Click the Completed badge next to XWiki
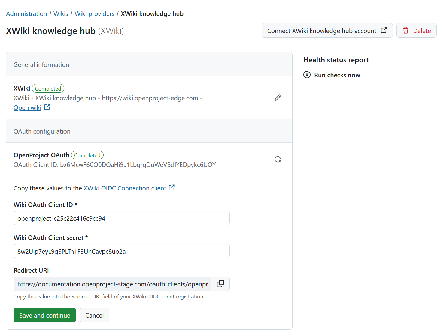Screen dimensions: 440x336 coord(48,88)
